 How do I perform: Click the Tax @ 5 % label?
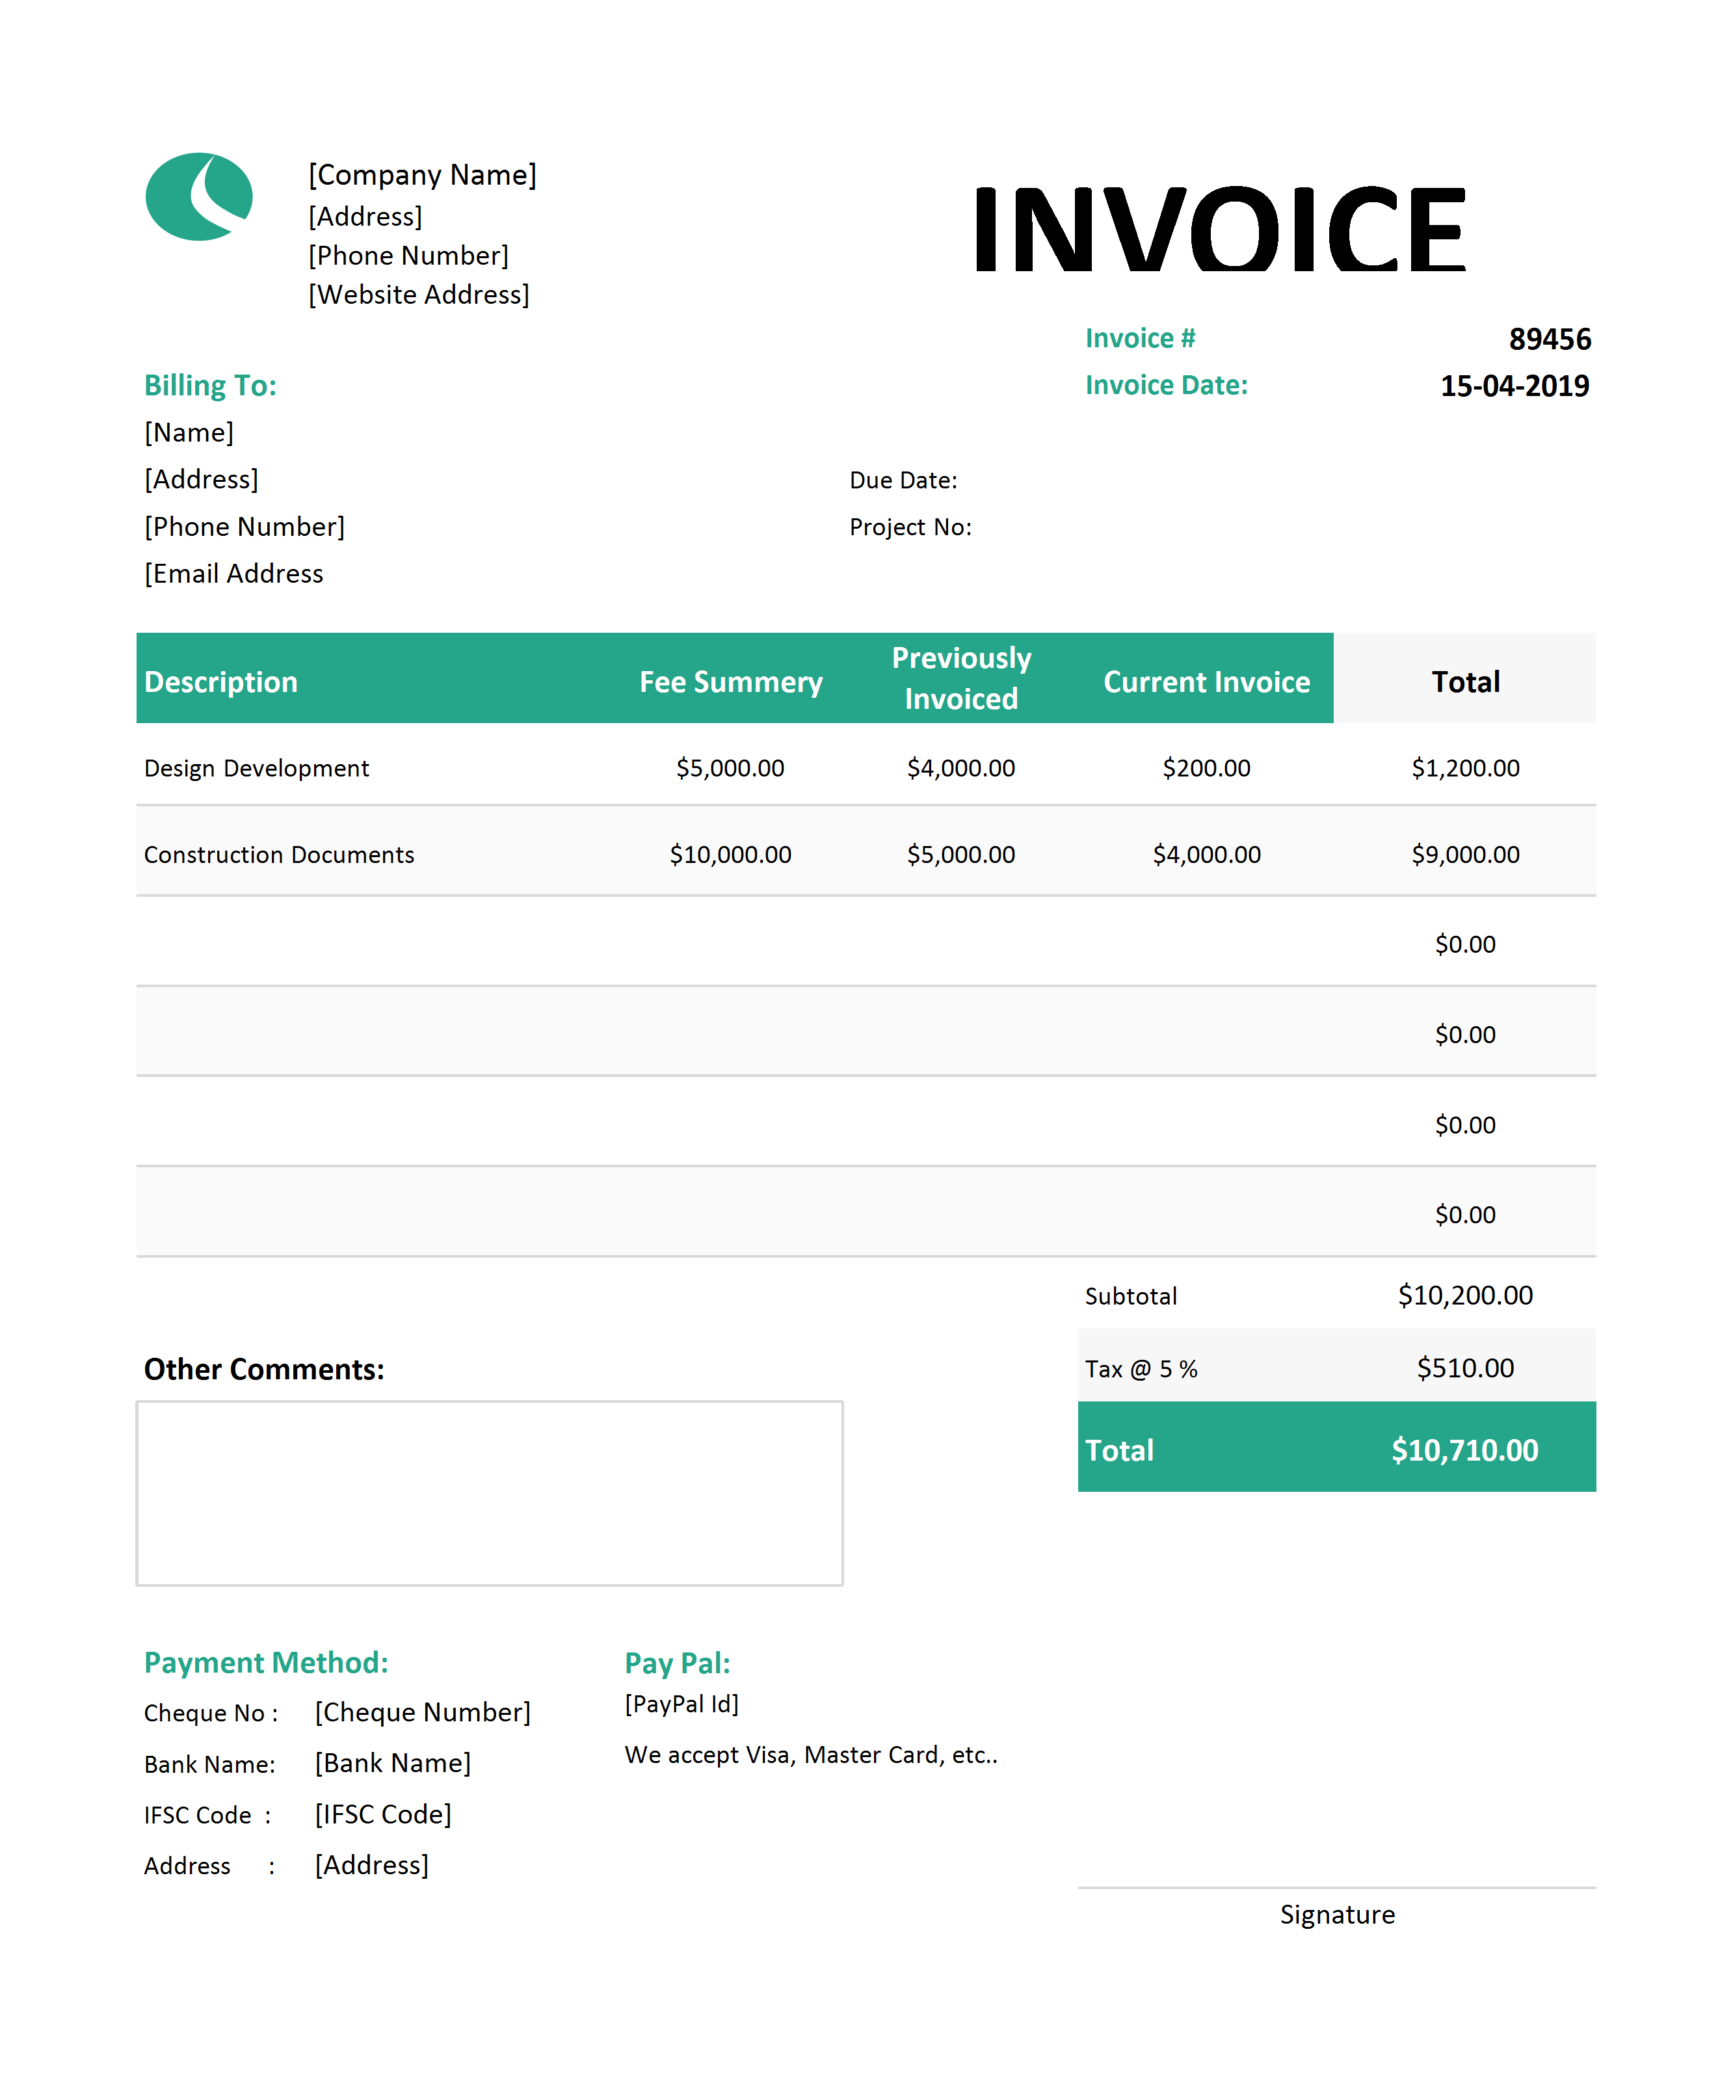[x=1141, y=1368]
